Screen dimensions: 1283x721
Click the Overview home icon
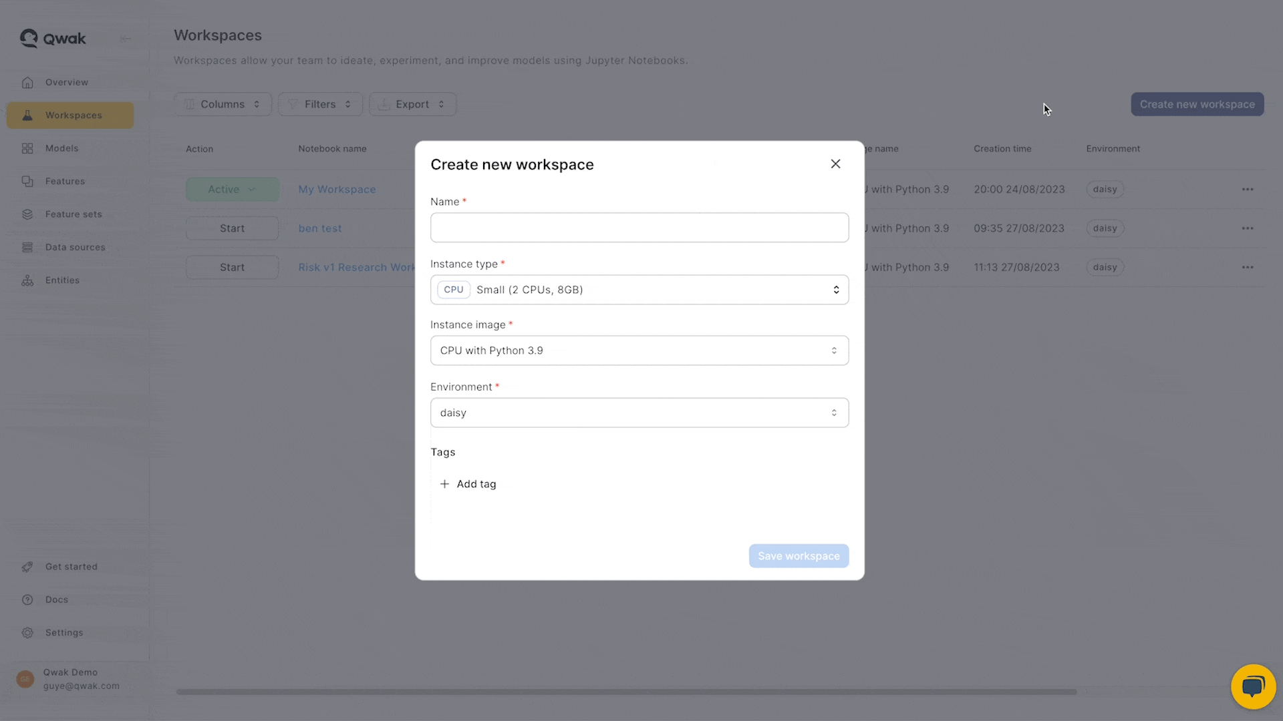(27, 83)
